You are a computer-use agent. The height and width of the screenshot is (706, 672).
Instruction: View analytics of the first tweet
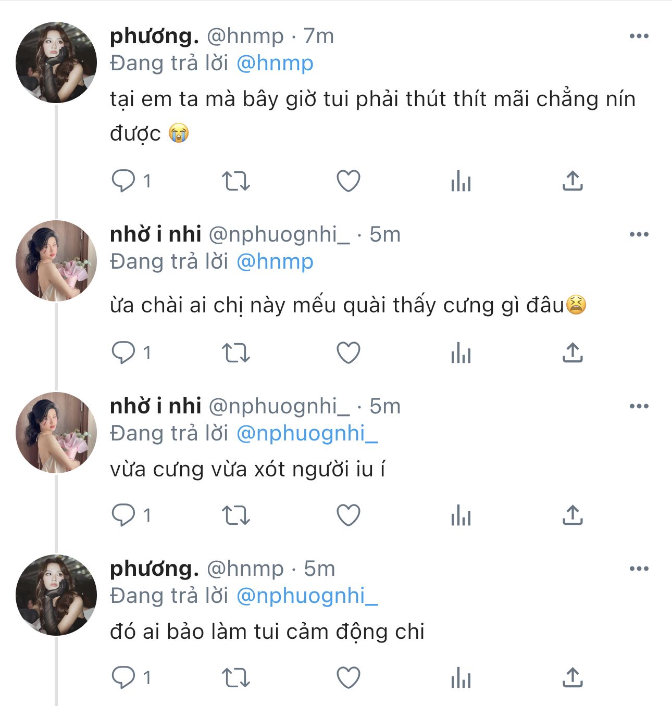461,181
